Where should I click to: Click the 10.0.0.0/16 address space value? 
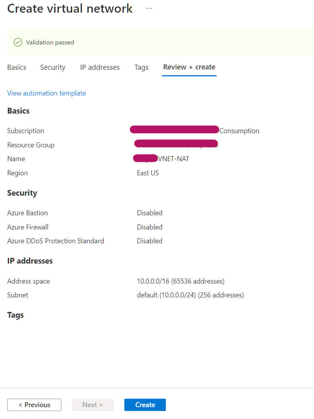pos(180,281)
